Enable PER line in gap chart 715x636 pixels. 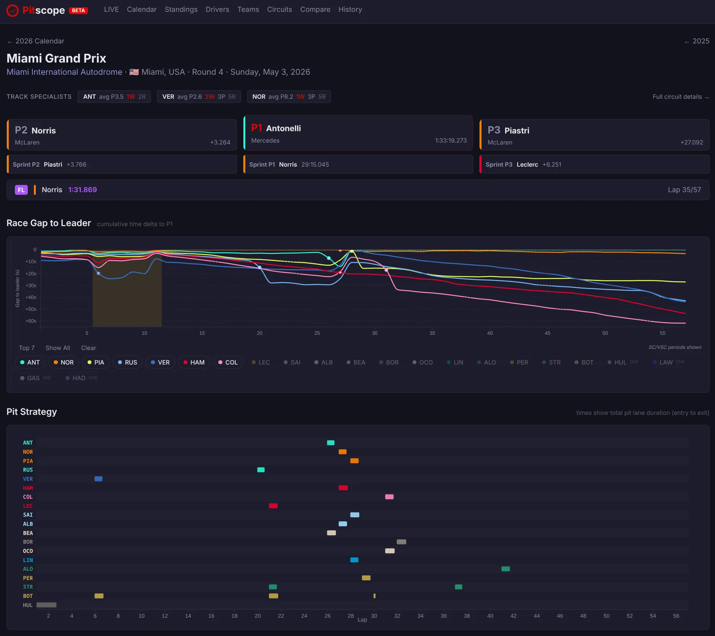point(519,362)
